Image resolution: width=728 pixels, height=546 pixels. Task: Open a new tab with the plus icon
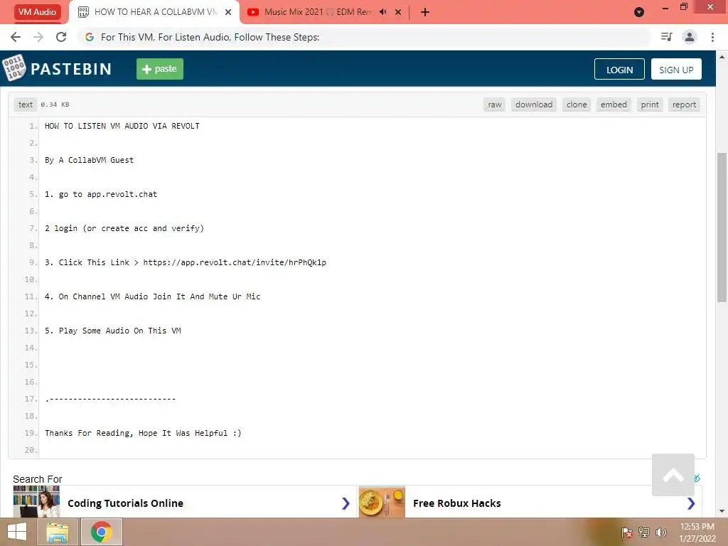pyautogui.click(x=425, y=12)
